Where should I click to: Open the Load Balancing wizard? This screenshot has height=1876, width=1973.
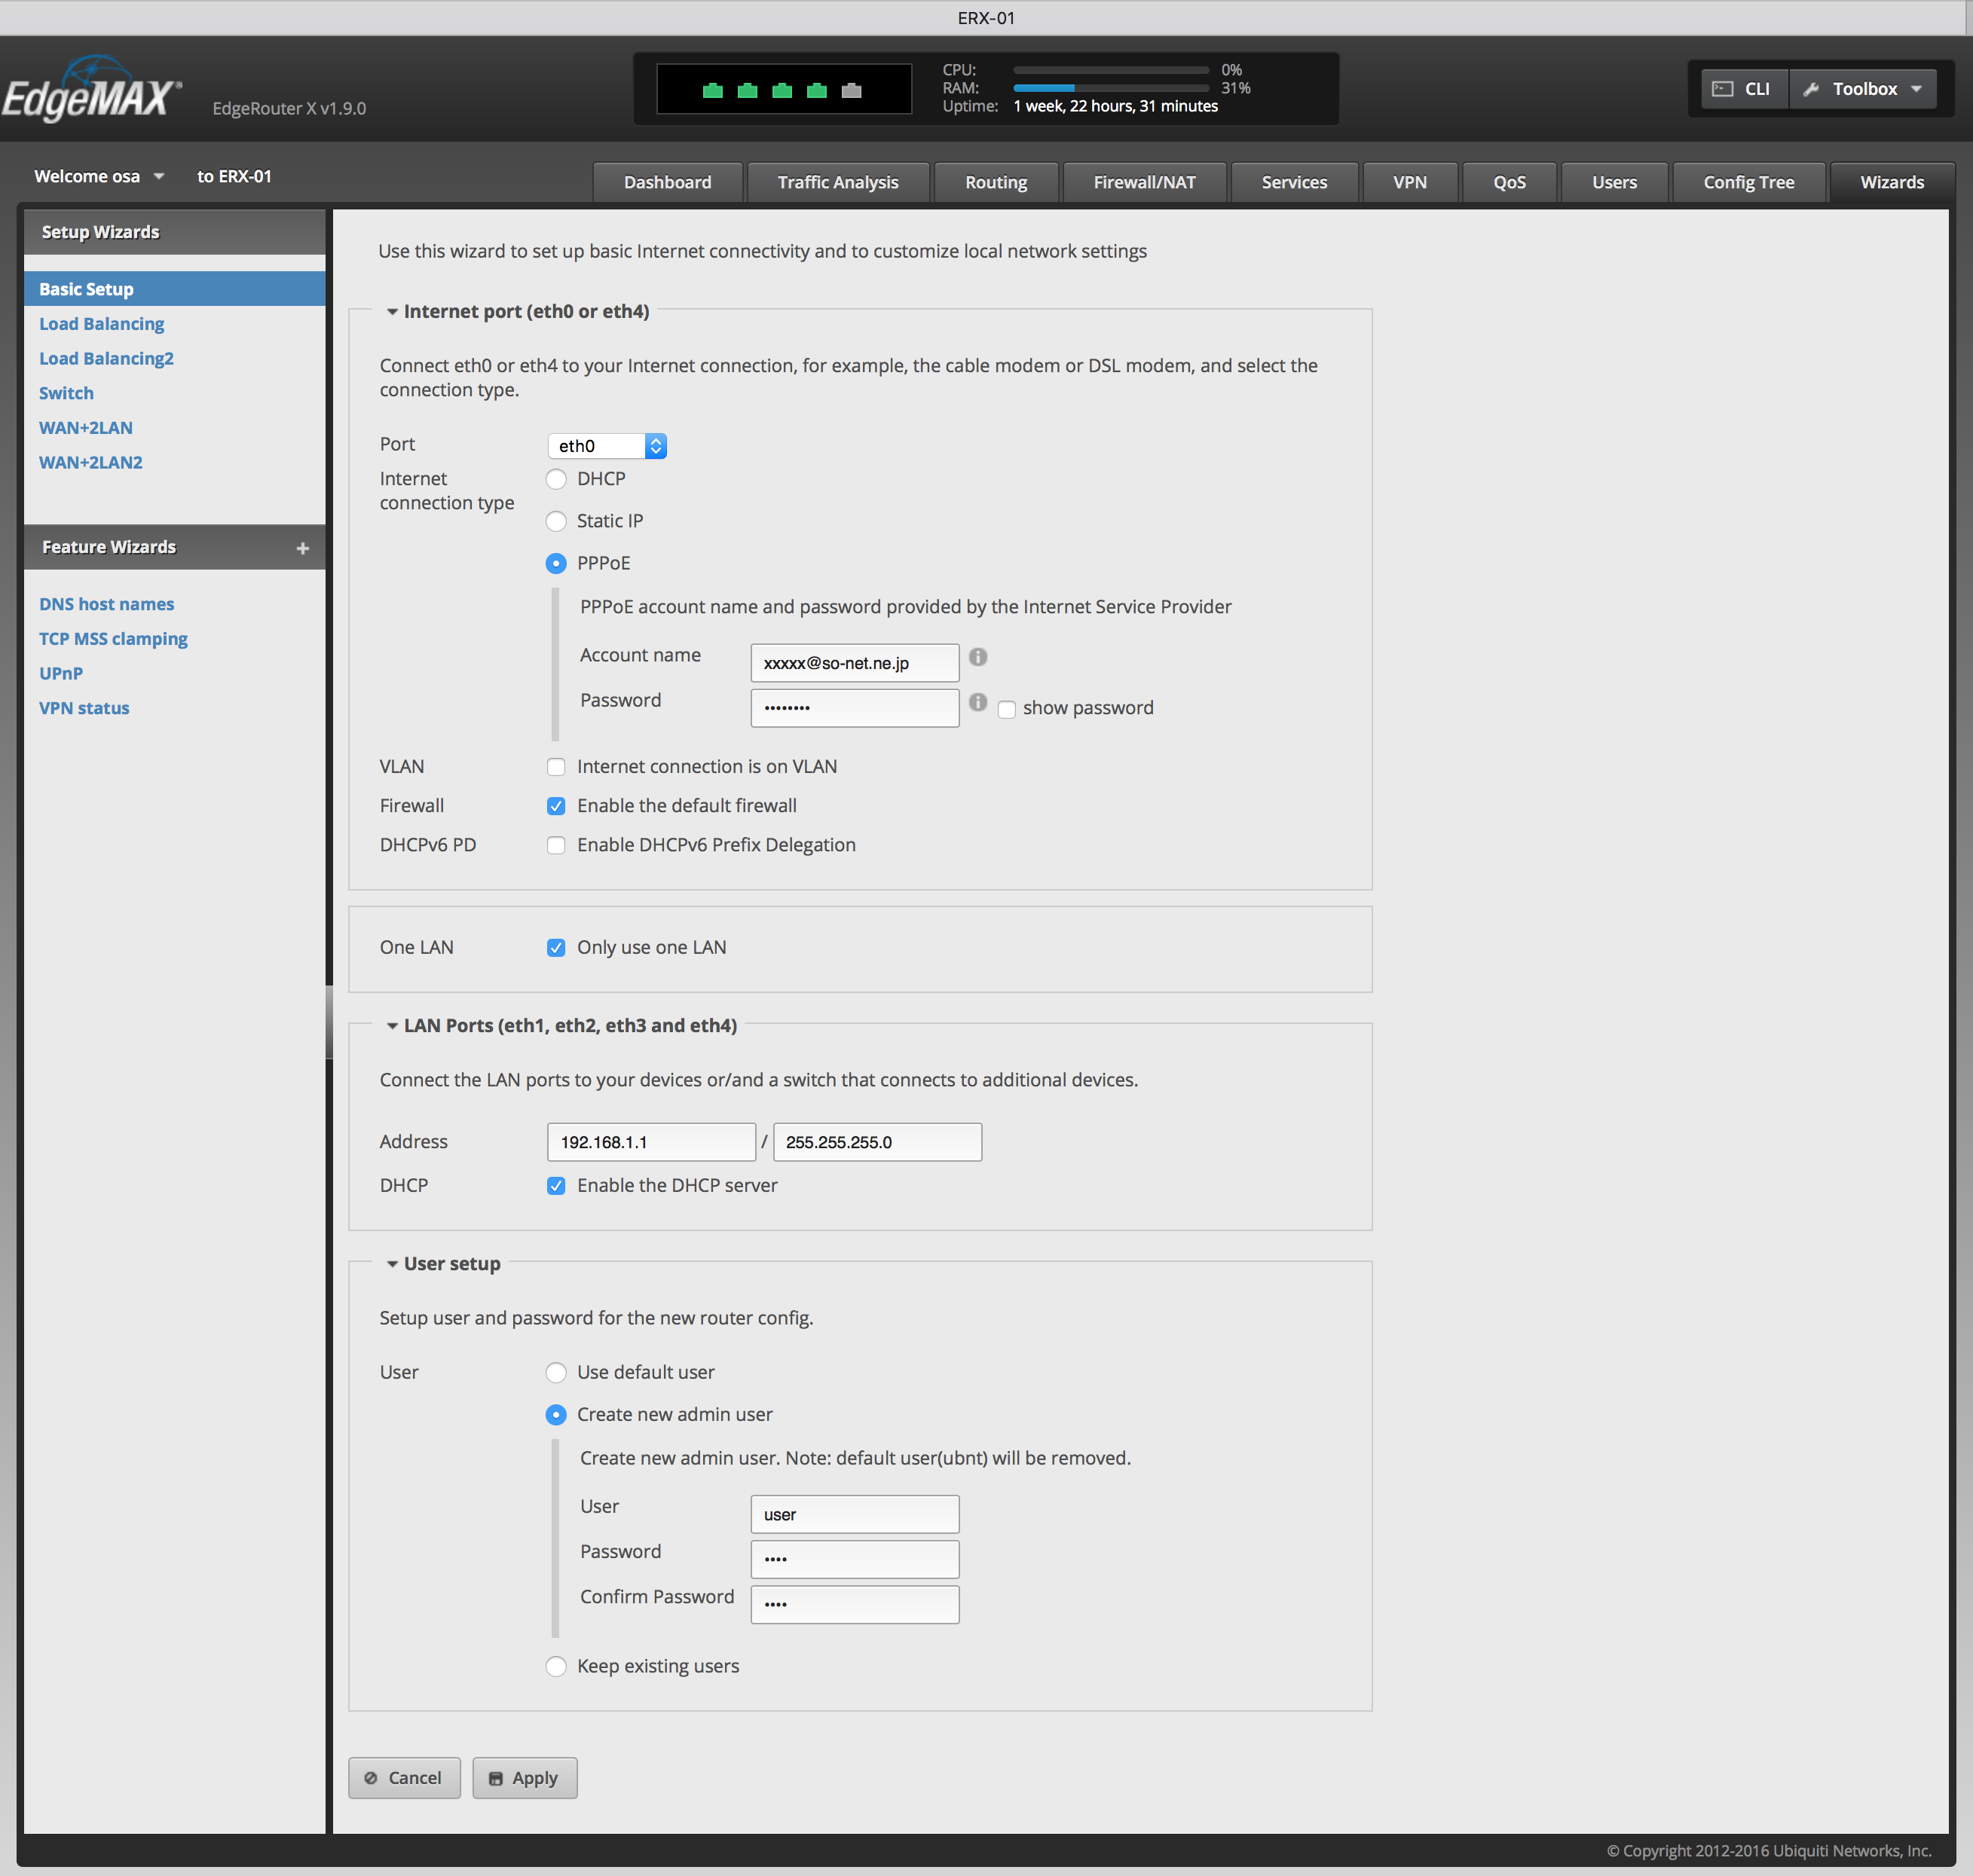point(101,324)
